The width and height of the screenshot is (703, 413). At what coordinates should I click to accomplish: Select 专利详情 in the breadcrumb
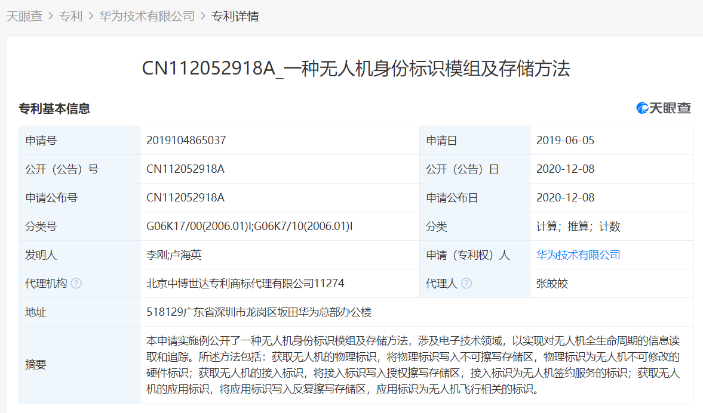coord(235,16)
